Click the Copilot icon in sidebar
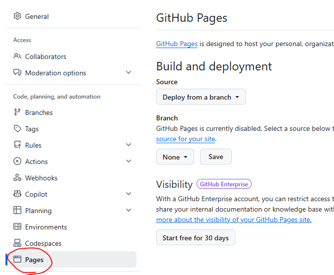This screenshot has height=275, width=334. coord(17,194)
